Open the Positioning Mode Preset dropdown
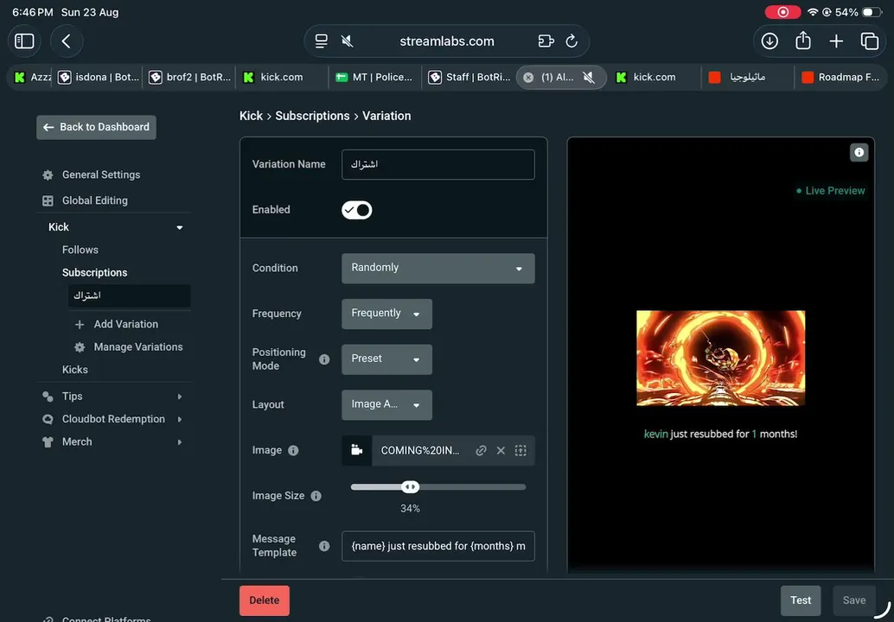 [386, 359]
